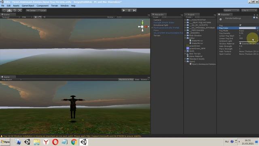The width and height of the screenshot is (259, 146).
Task: Expand the Blob-Shadow folder
Action: click(x=185, y=36)
